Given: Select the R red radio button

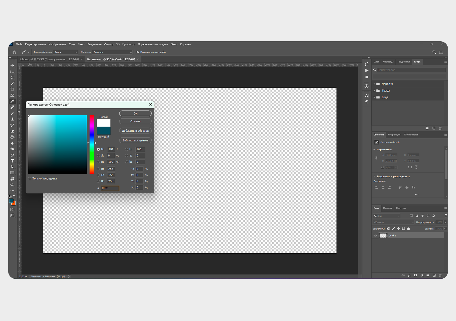Looking at the screenshot, I should coord(98,169).
